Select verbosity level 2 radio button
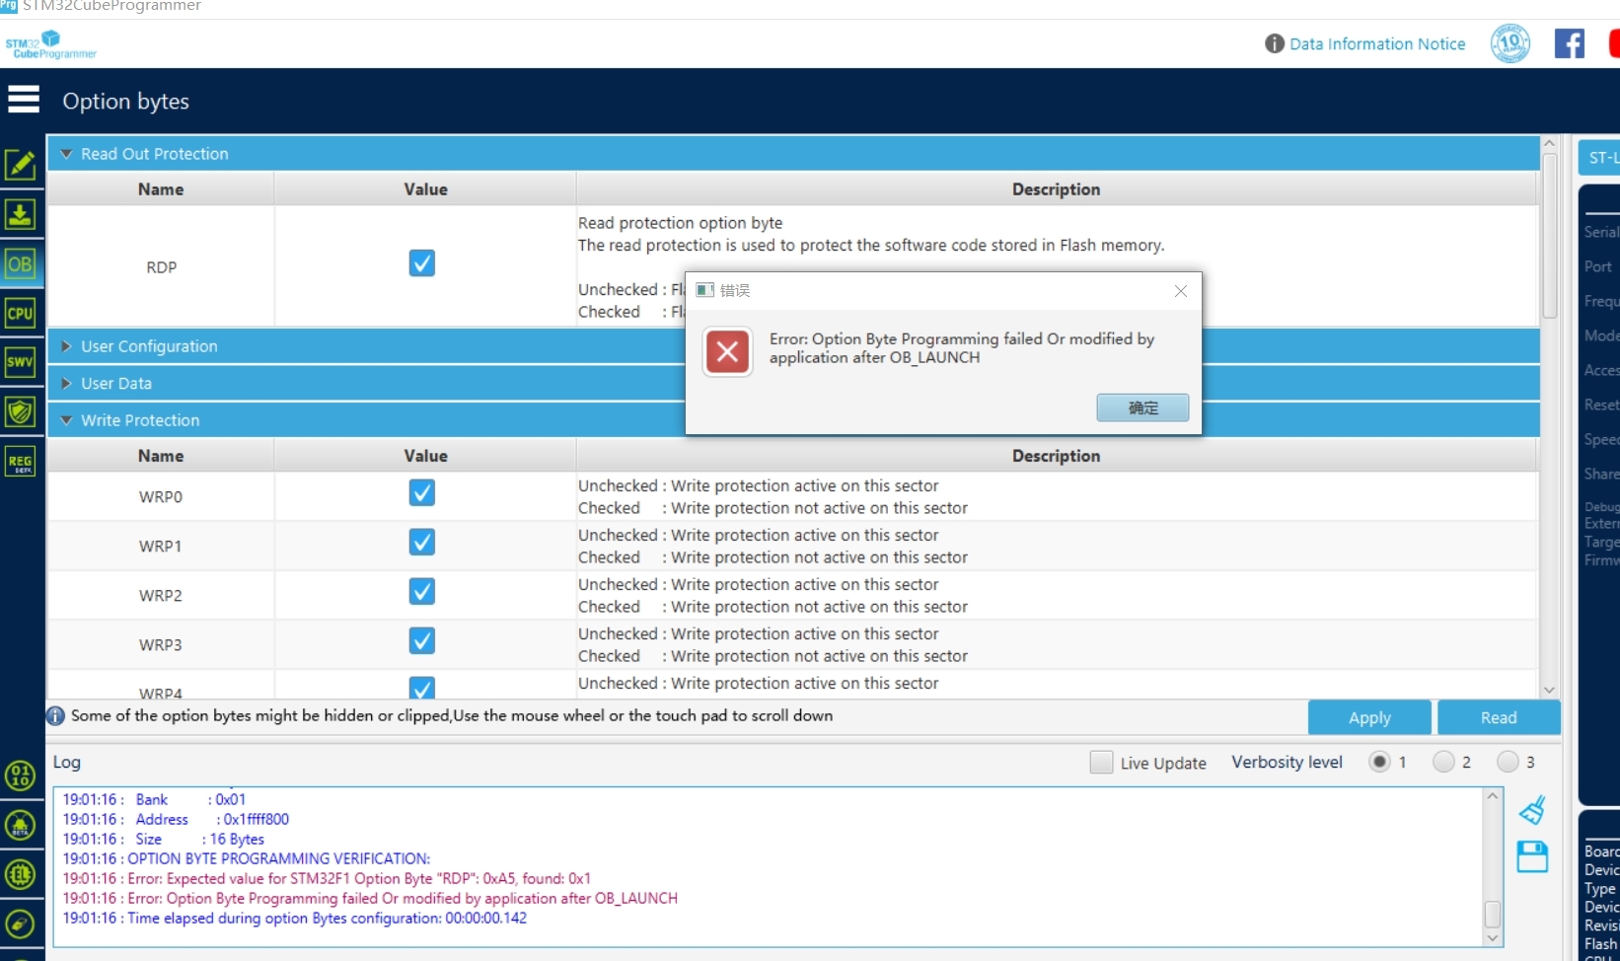This screenshot has height=961, width=1620. 1443,762
